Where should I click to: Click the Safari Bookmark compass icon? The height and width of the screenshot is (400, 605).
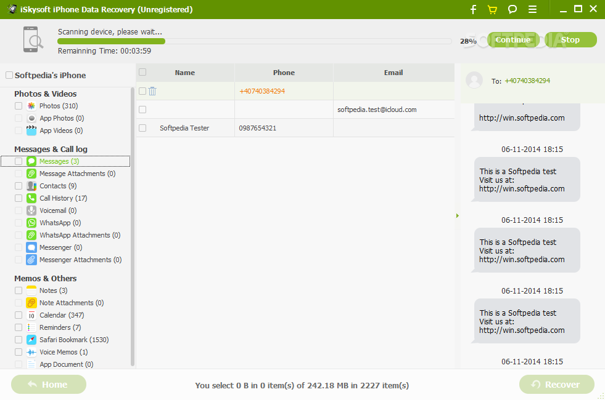click(31, 340)
